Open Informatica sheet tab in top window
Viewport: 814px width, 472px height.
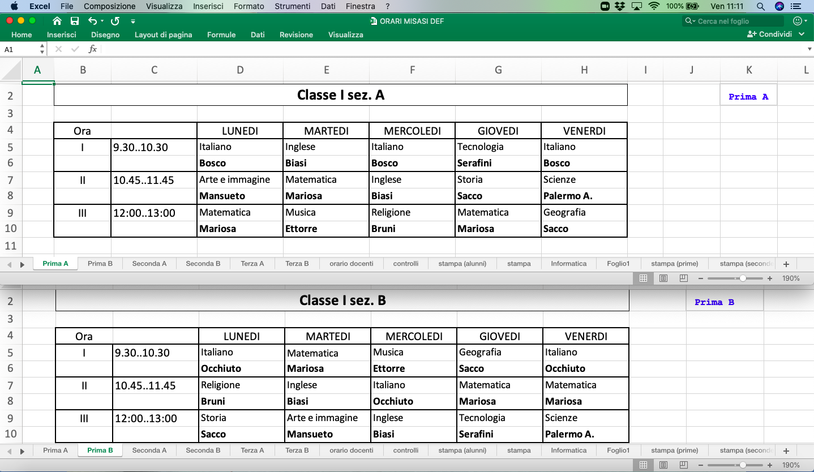pos(569,264)
